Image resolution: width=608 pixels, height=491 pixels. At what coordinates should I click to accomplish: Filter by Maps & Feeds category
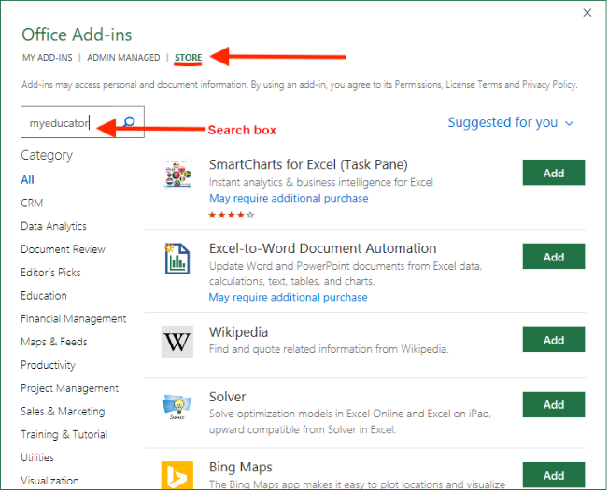pyautogui.click(x=54, y=342)
